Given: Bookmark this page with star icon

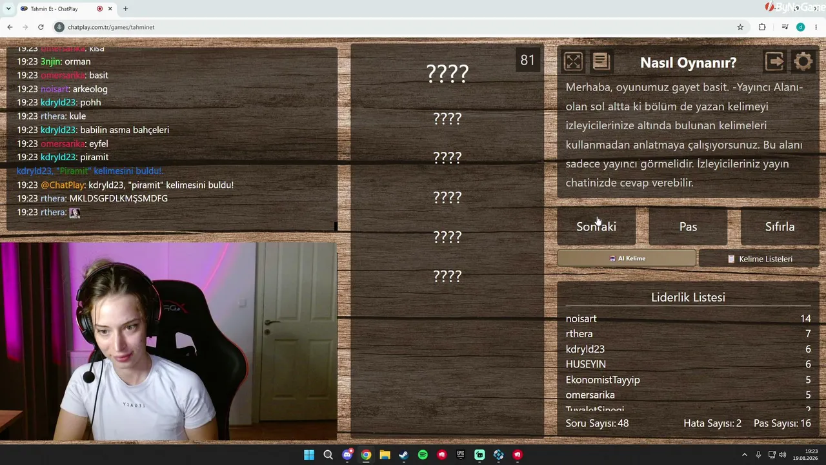Looking at the screenshot, I should click(740, 27).
